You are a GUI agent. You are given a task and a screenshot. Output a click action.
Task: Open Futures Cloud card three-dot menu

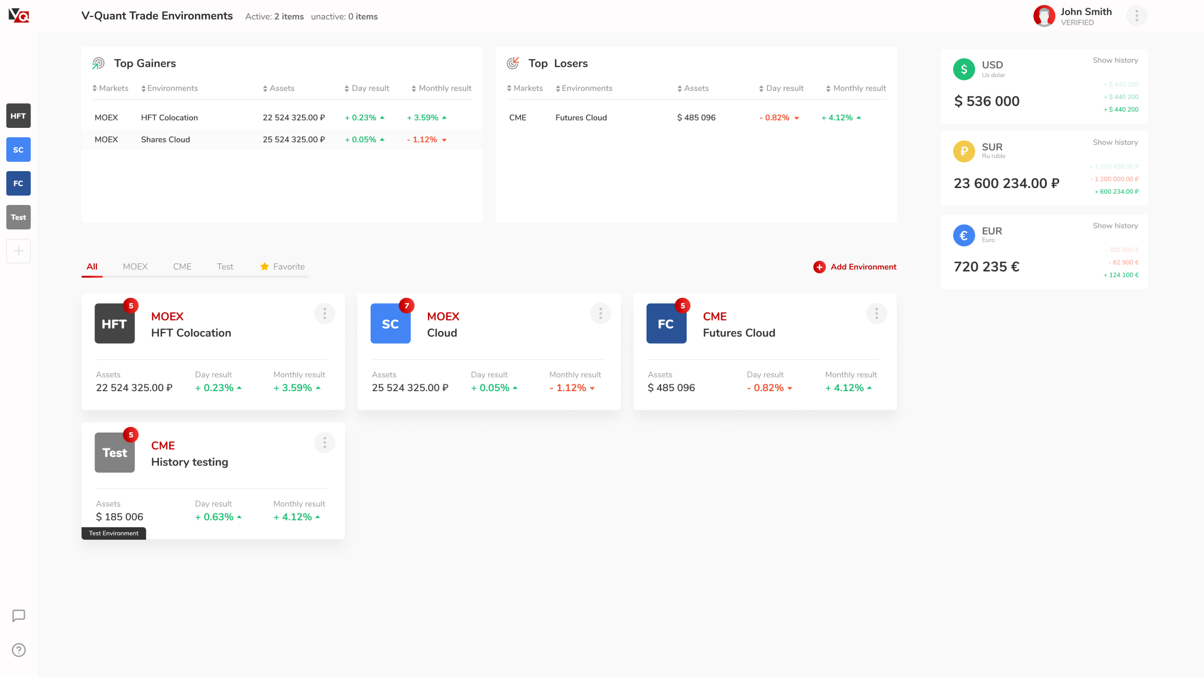pyautogui.click(x=876, y=314)
